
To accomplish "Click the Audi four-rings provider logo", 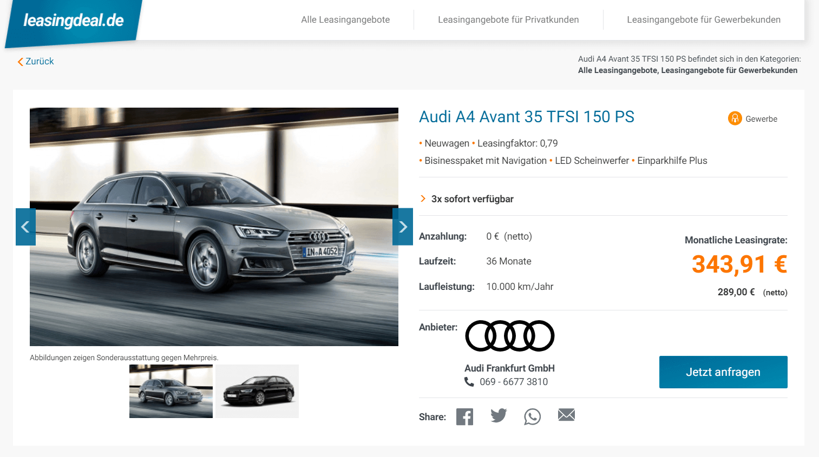I will pyautogui.click(x=510, y=336).
